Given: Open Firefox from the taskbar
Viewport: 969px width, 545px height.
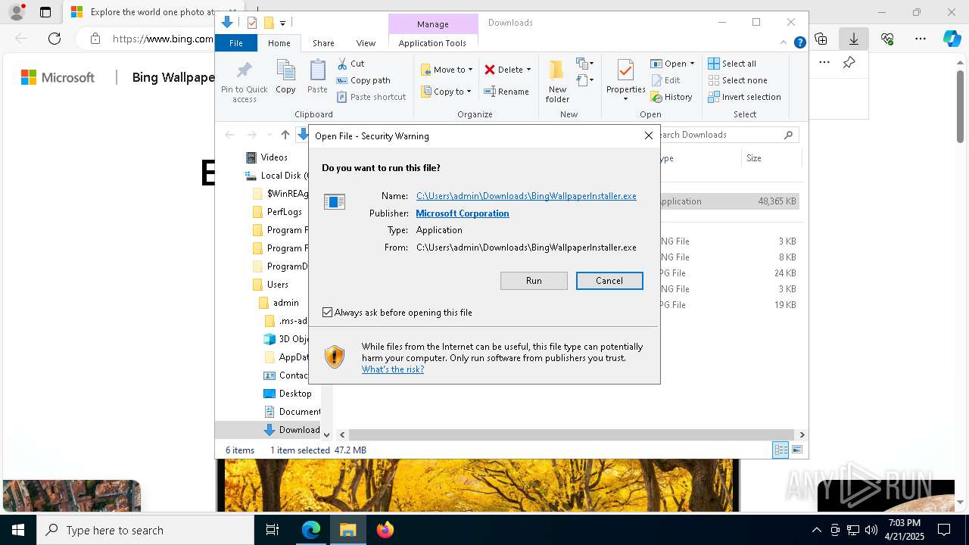Looking at the screenshot, I should point(385,530).
